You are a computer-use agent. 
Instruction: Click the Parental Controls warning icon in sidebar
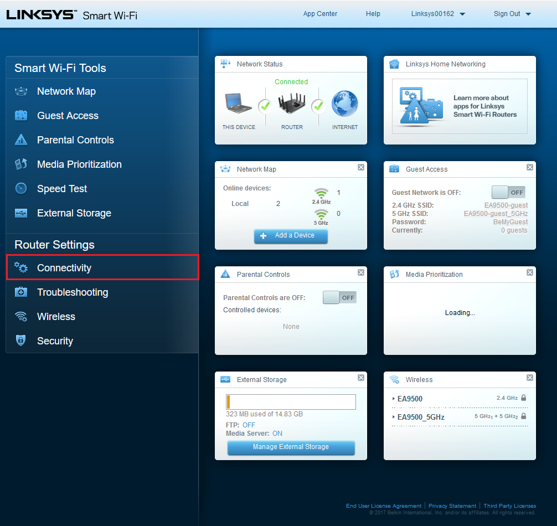tap(21, 140)
